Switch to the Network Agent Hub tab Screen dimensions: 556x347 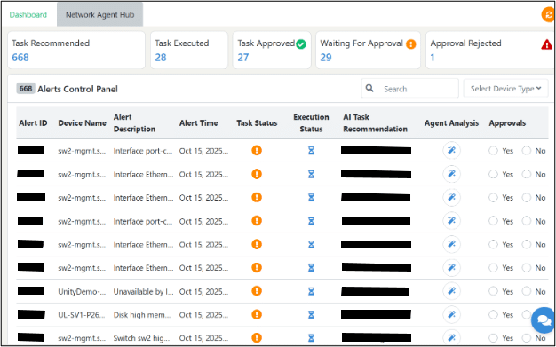[x=100, y=15]
